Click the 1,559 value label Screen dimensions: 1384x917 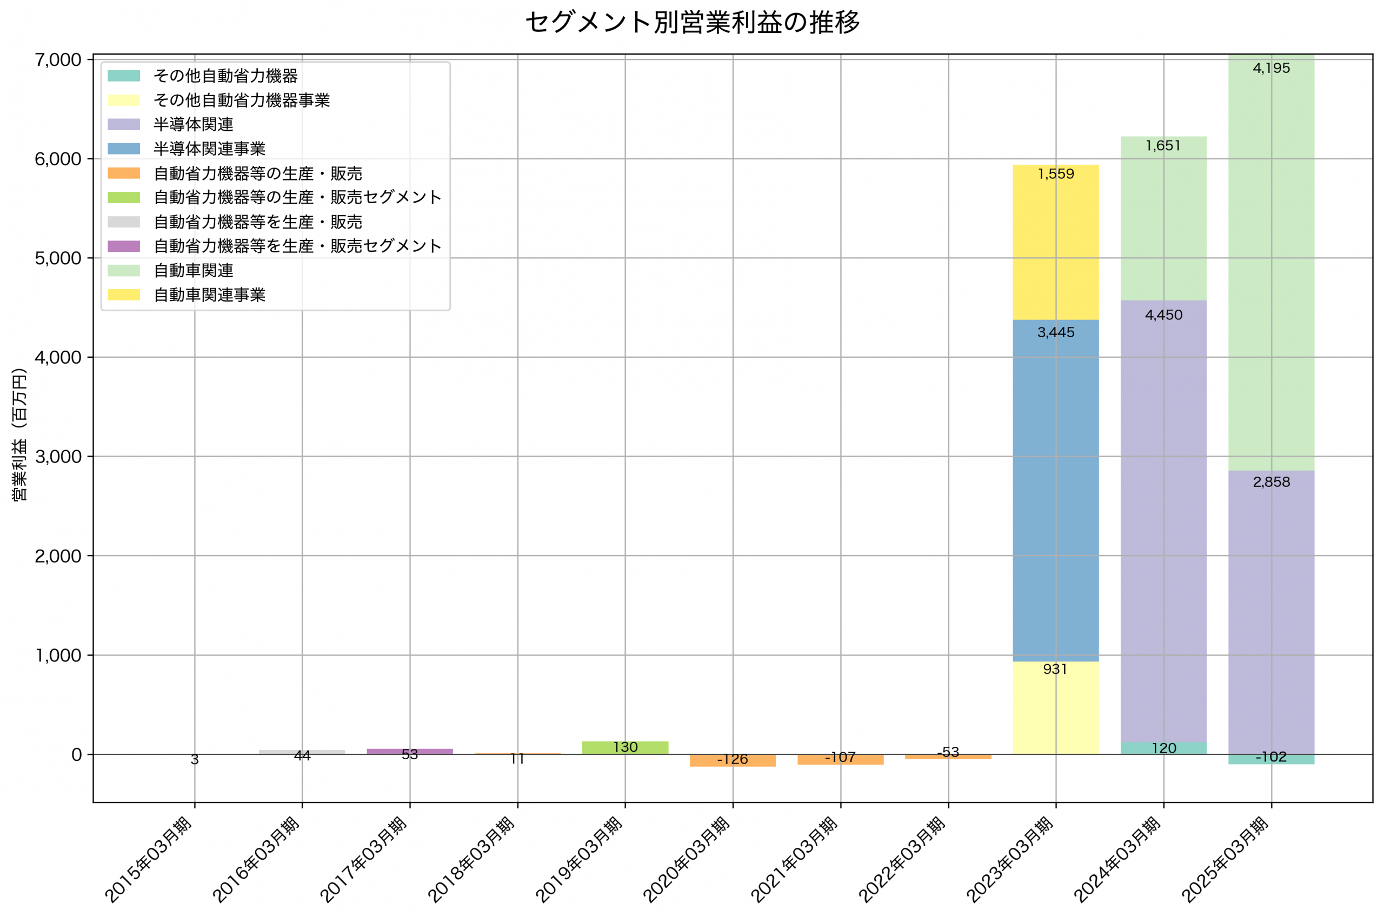[1056, 175]
